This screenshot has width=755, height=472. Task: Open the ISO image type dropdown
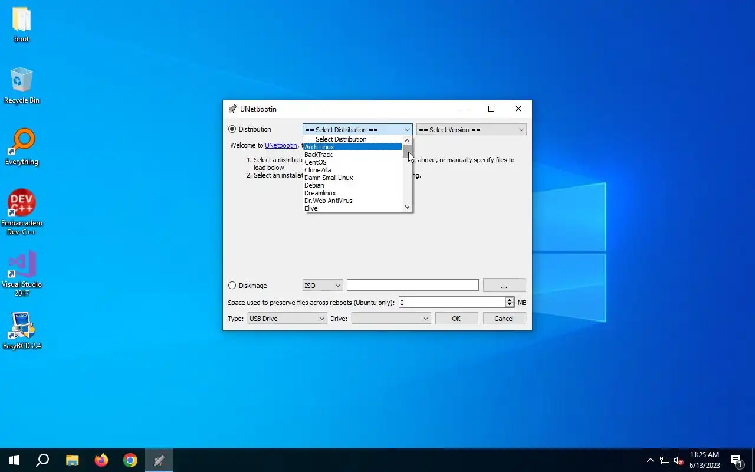click(323, 286)
